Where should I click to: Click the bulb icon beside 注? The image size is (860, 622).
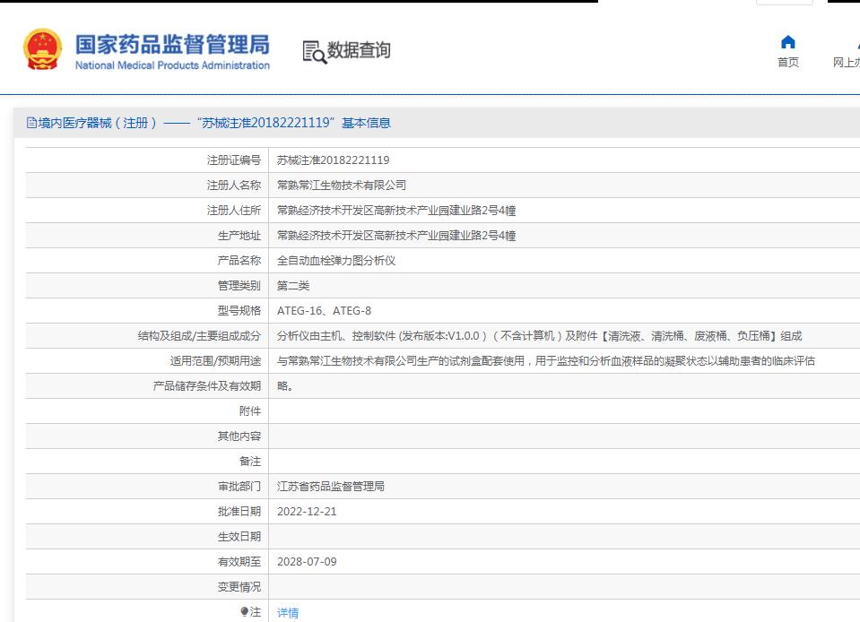tap(244, 611)
